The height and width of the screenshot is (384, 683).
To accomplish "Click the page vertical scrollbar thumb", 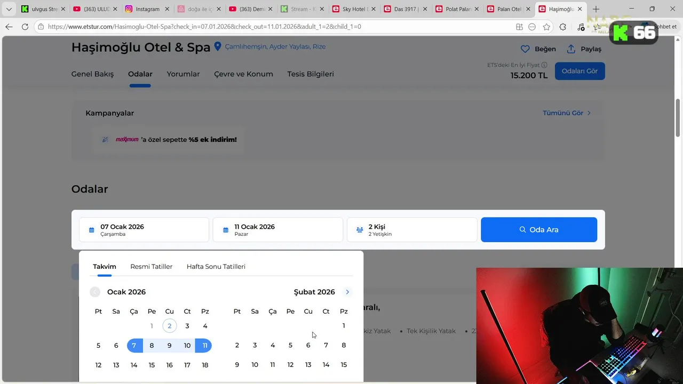I will click(678, 117).
